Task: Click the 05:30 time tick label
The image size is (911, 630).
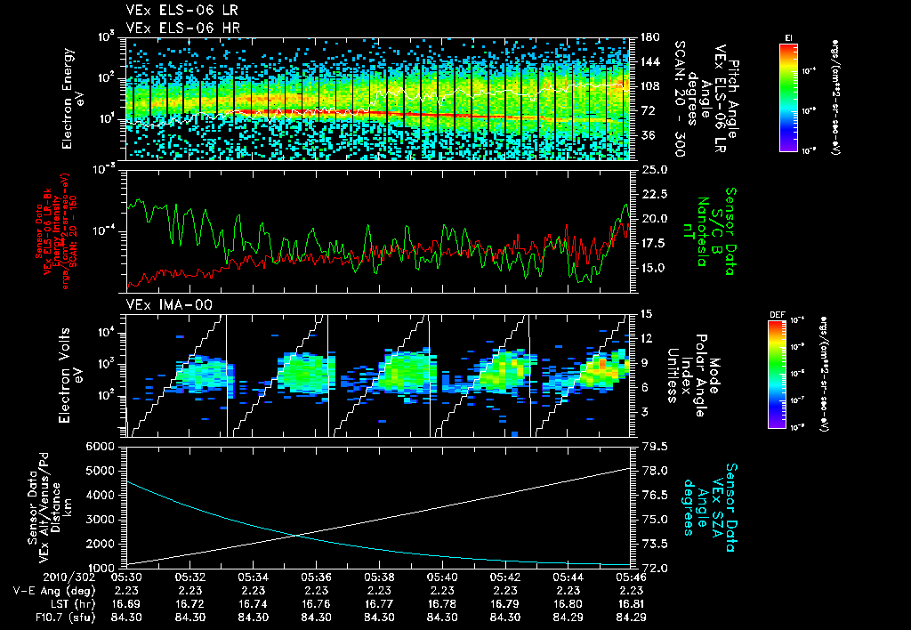Action: 128,577
